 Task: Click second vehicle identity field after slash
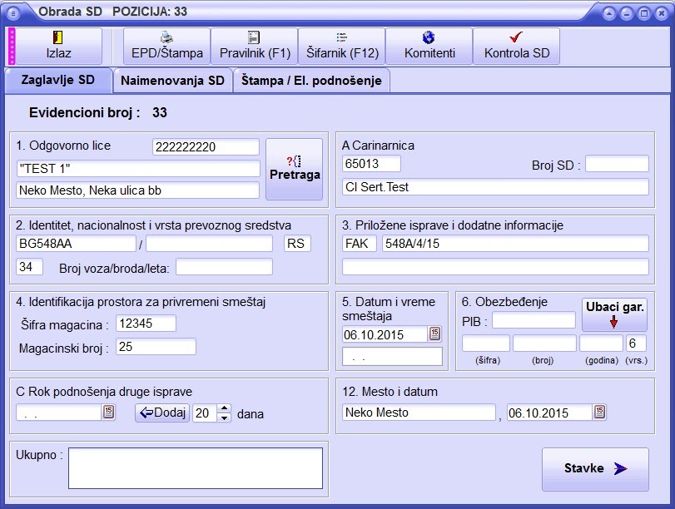pos(209,244)
